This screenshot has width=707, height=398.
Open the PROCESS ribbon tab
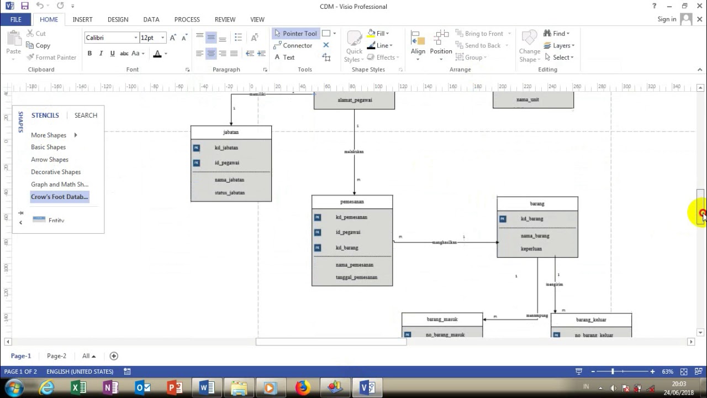point(187,19)
